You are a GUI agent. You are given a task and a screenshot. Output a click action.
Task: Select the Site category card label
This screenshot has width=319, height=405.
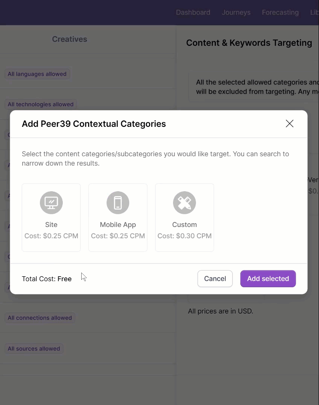51,225
